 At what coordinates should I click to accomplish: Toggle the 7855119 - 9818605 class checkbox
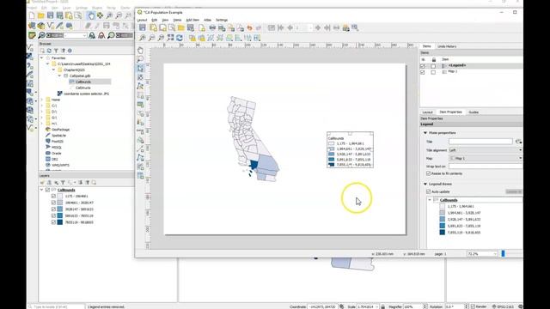coord(53,222)
